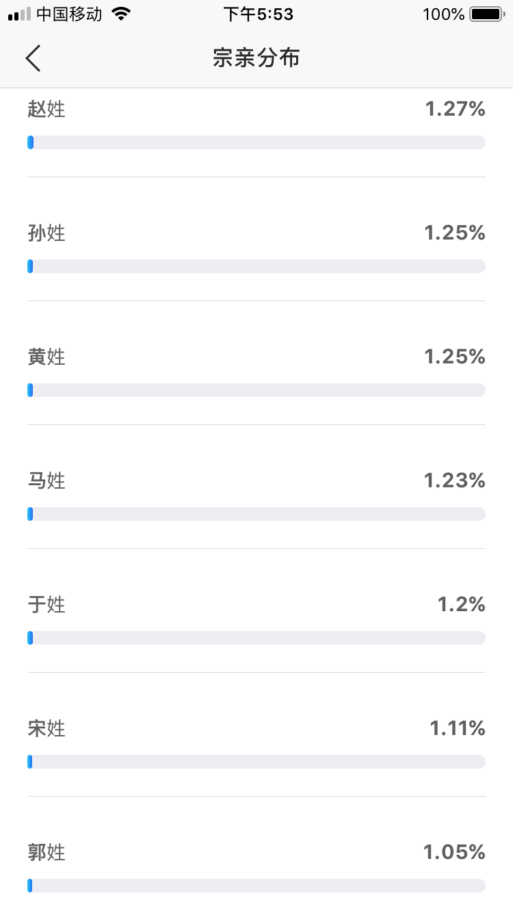Tap the 宗亲分布 page title
The width and height of the screenshot is (513, 913).
(x=256, y=58)
